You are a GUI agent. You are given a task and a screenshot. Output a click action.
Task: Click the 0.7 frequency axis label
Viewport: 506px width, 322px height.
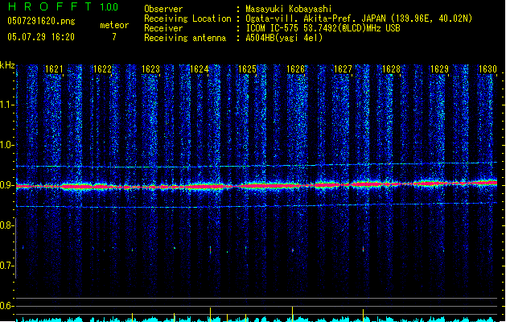(x=6, y=266)
